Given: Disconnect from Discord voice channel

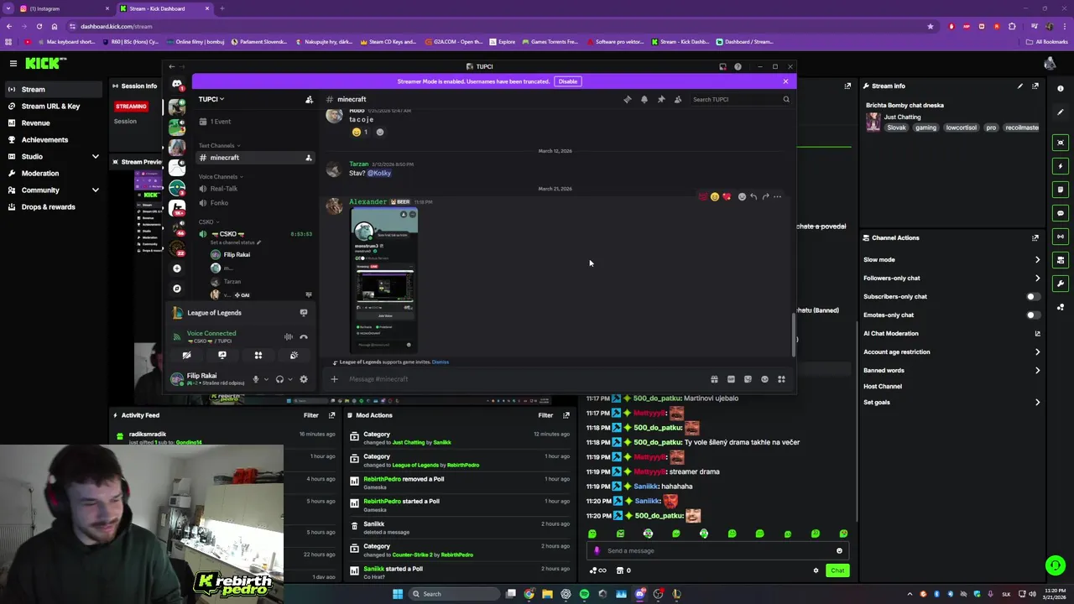Looking at the screenshot, I should (304, 336).
